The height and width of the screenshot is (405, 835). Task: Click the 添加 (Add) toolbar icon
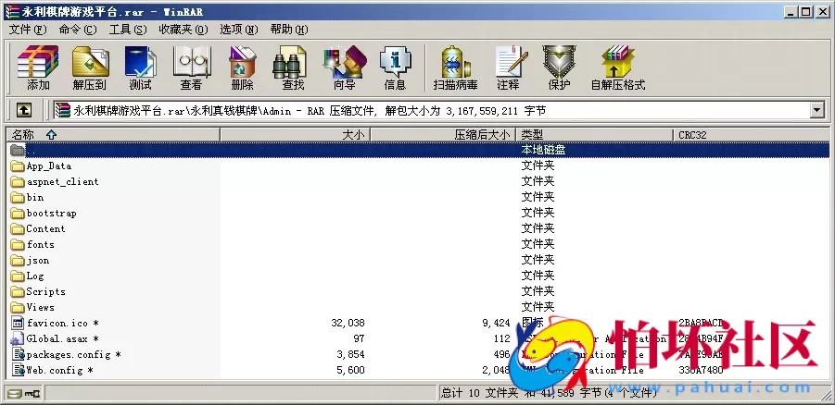37,68
